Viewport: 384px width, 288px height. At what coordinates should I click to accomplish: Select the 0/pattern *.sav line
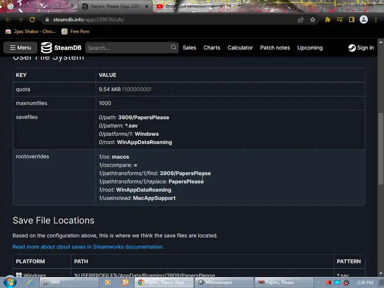tap(118, 126)
